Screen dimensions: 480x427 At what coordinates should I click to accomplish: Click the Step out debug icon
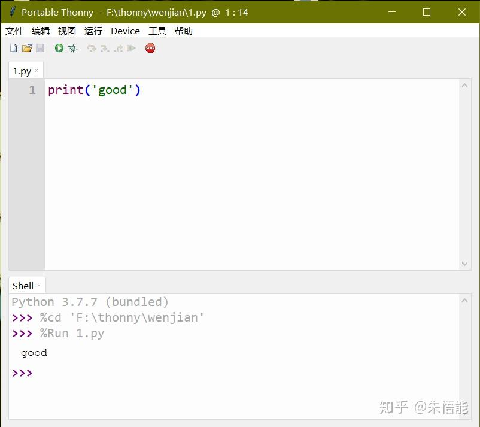click(118, 48)
